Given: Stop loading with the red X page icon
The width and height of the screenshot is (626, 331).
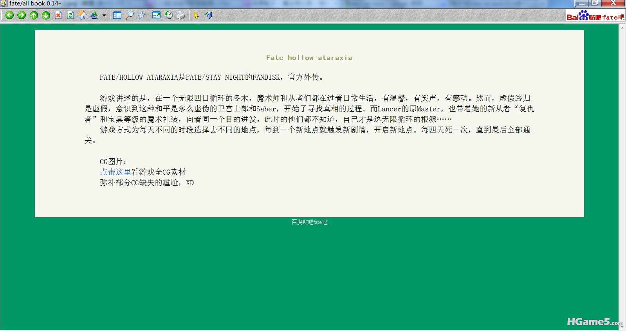Looking at the screenshot, I should [58, 15].
